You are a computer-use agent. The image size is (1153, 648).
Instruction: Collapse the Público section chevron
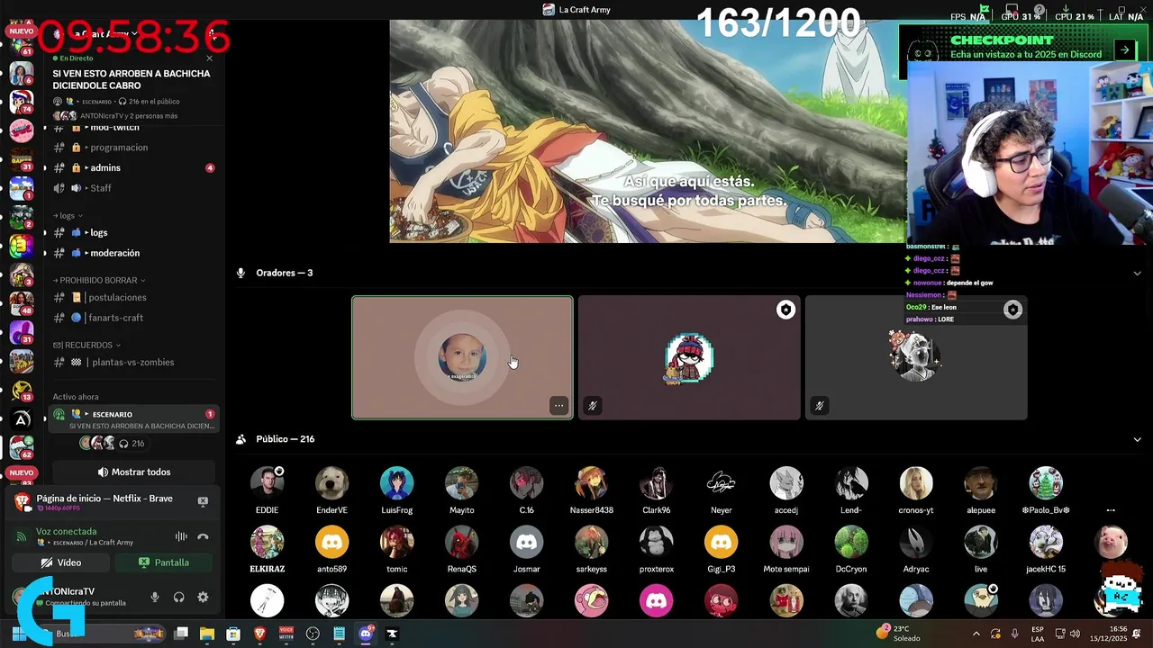[x=1137, y=439]
